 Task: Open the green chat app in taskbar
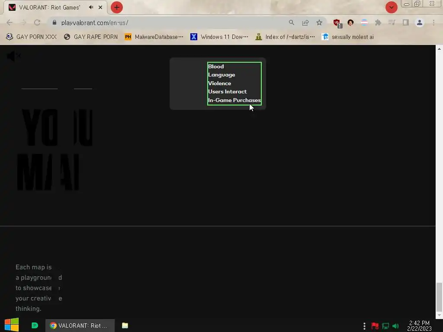click(x=35, y=326)
